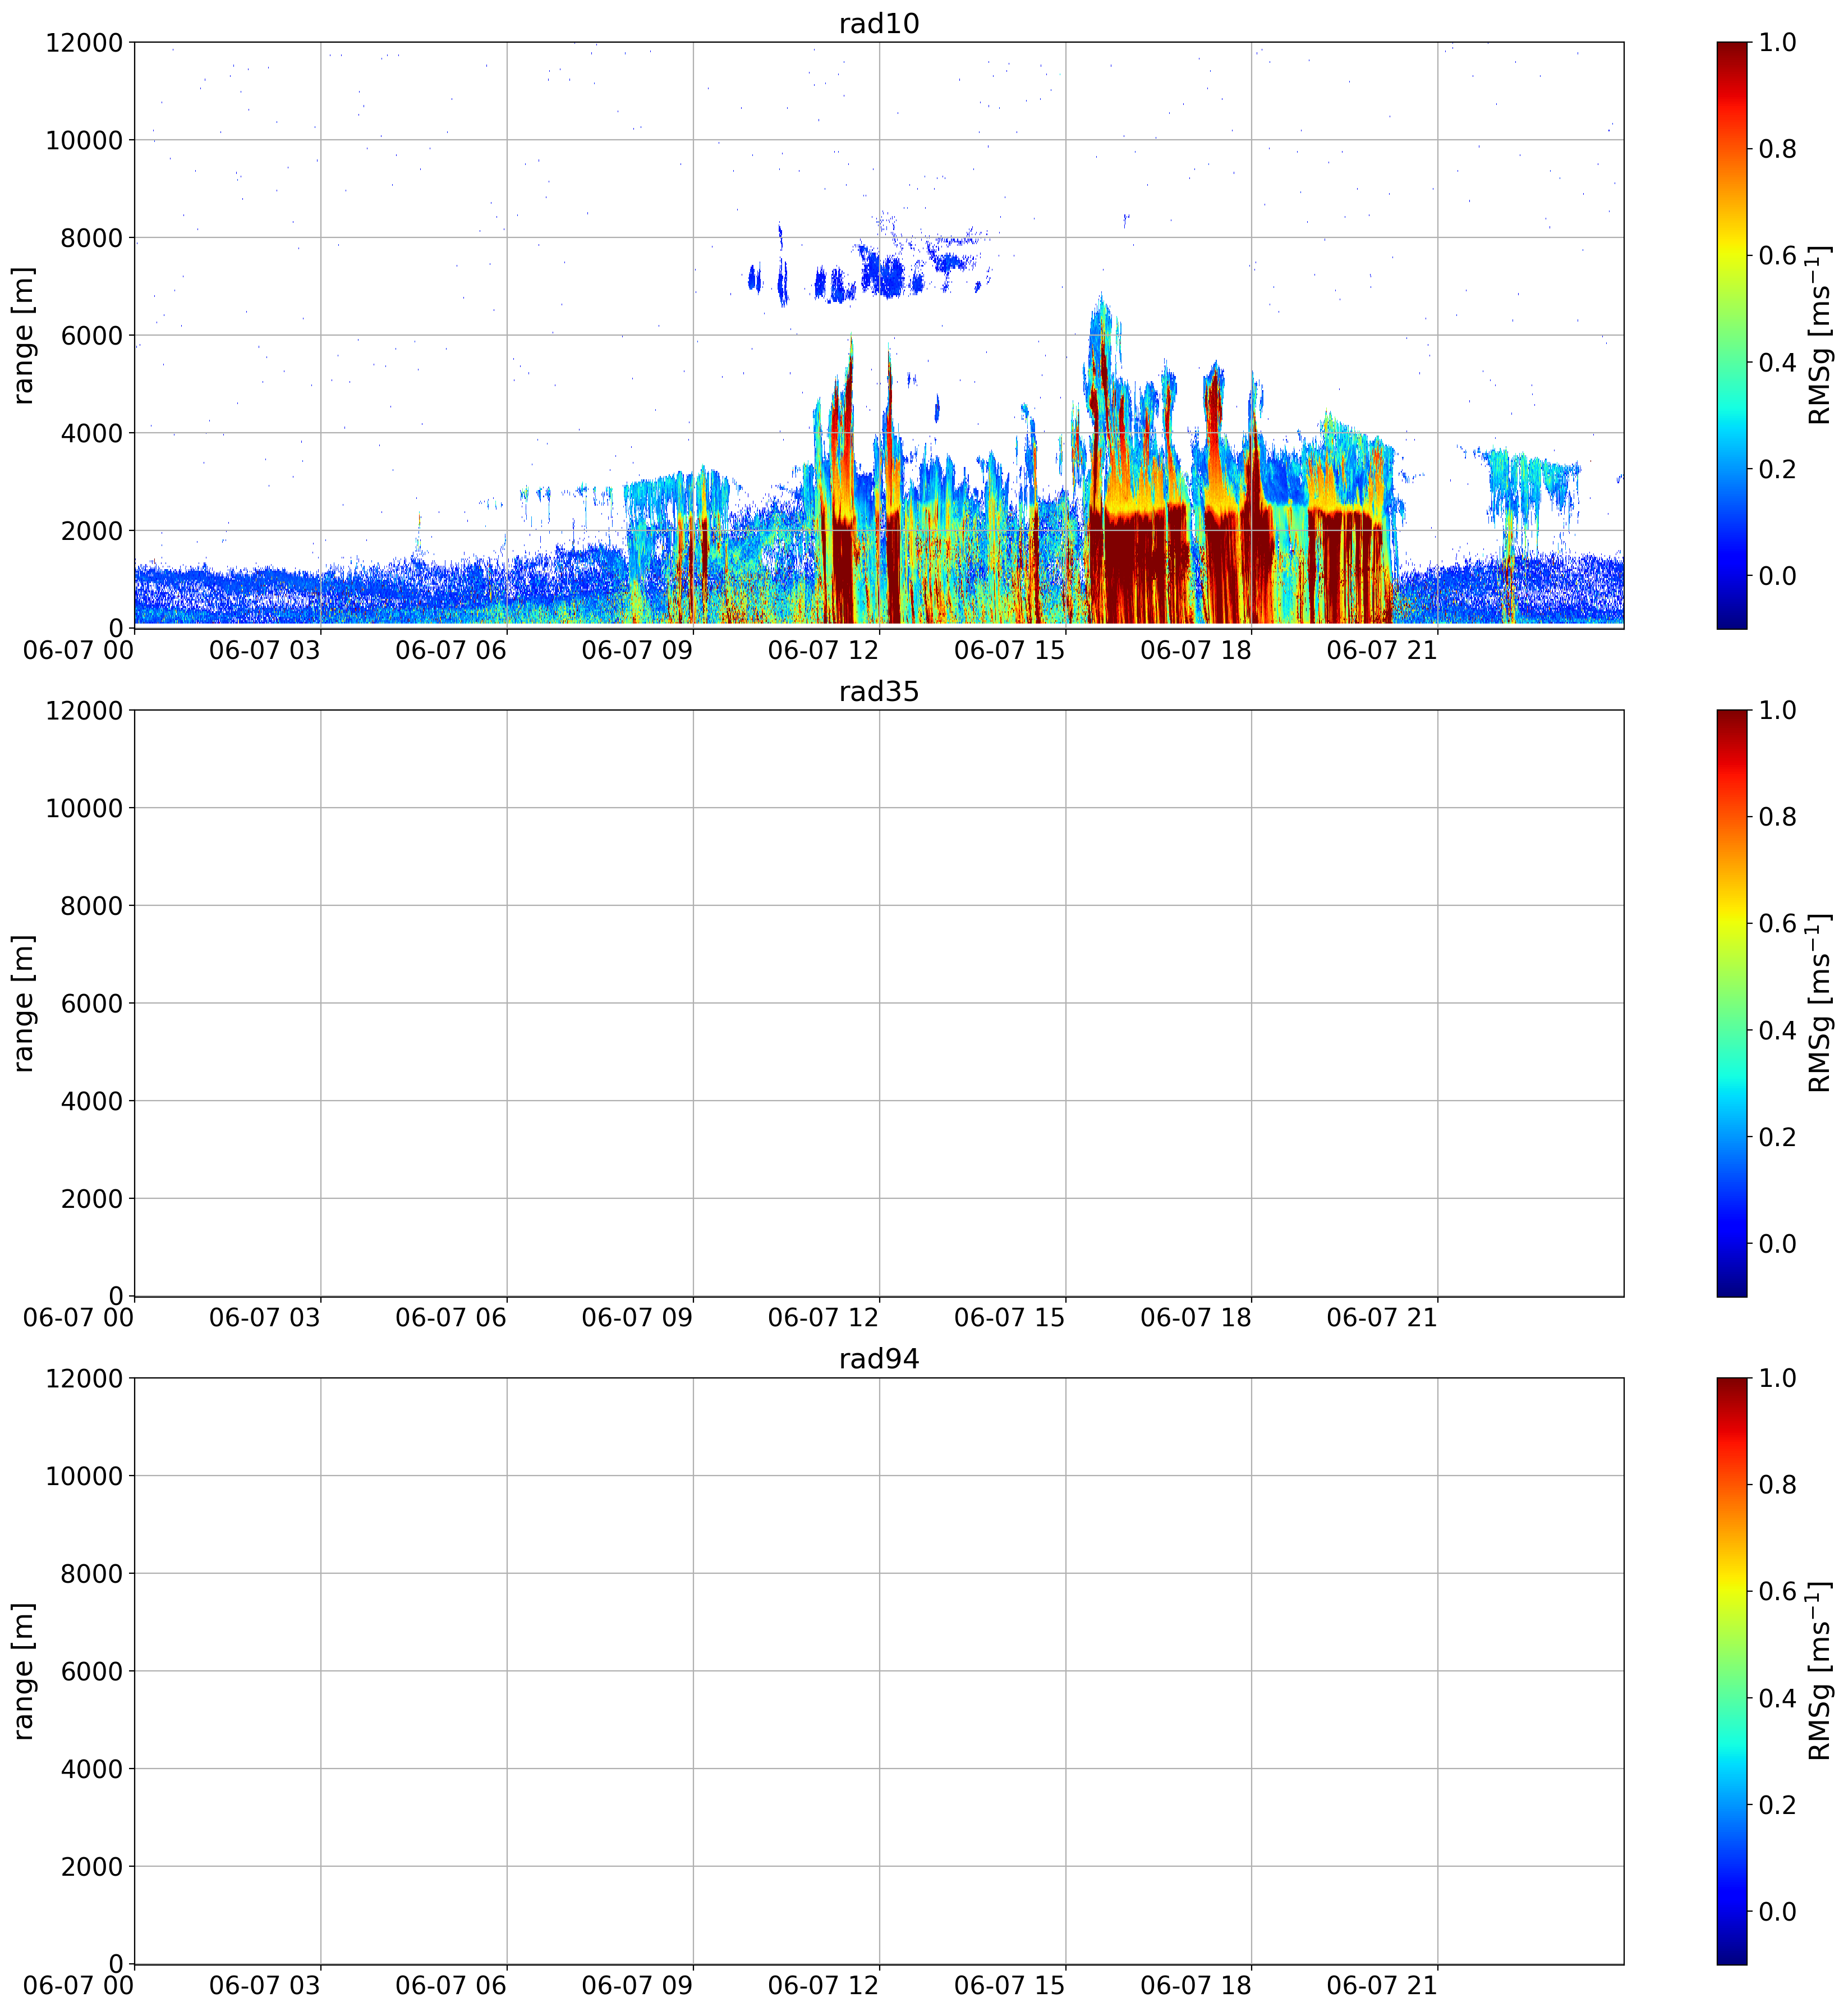
Task: Click the 0.4 tick on rad94 colorbar
Action: (1777, 1698)
